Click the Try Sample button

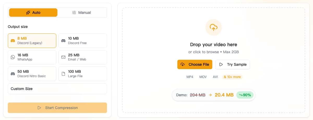[233, 64]
